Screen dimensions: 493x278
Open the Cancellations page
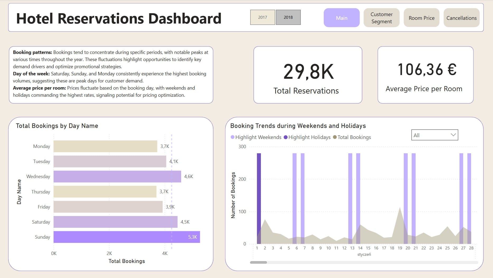[x=461, y=18]
